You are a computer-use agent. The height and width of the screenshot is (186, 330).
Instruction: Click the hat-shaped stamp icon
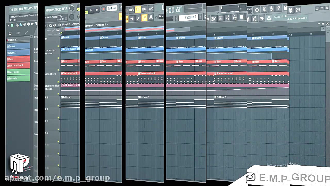151,18
